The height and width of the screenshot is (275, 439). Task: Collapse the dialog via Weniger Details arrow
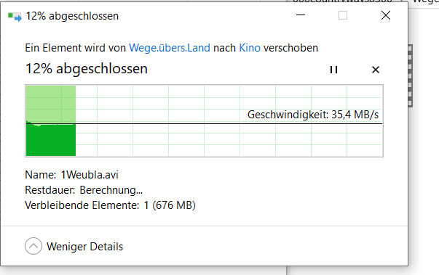point(33,246)
